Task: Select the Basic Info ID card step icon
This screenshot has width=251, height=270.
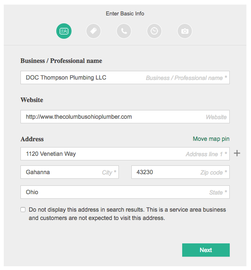Action: pyautogui.click(x=64, y=31)
